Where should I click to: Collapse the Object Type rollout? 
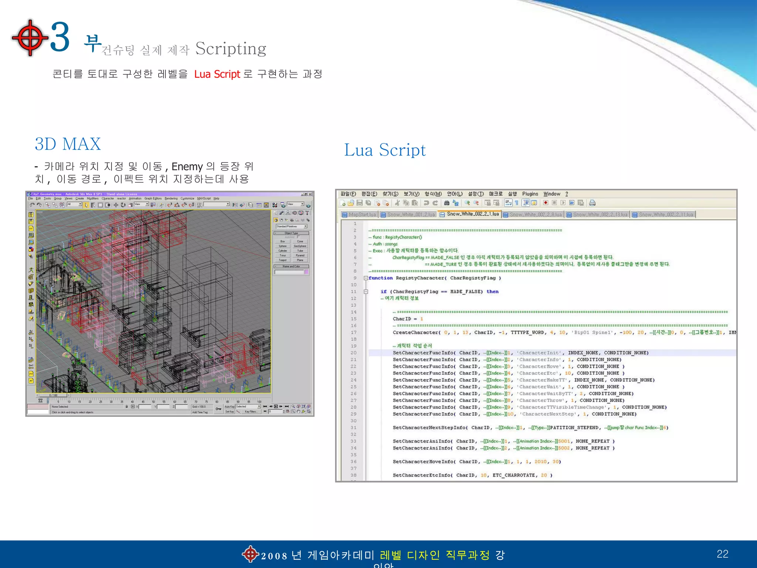[291, 233]
